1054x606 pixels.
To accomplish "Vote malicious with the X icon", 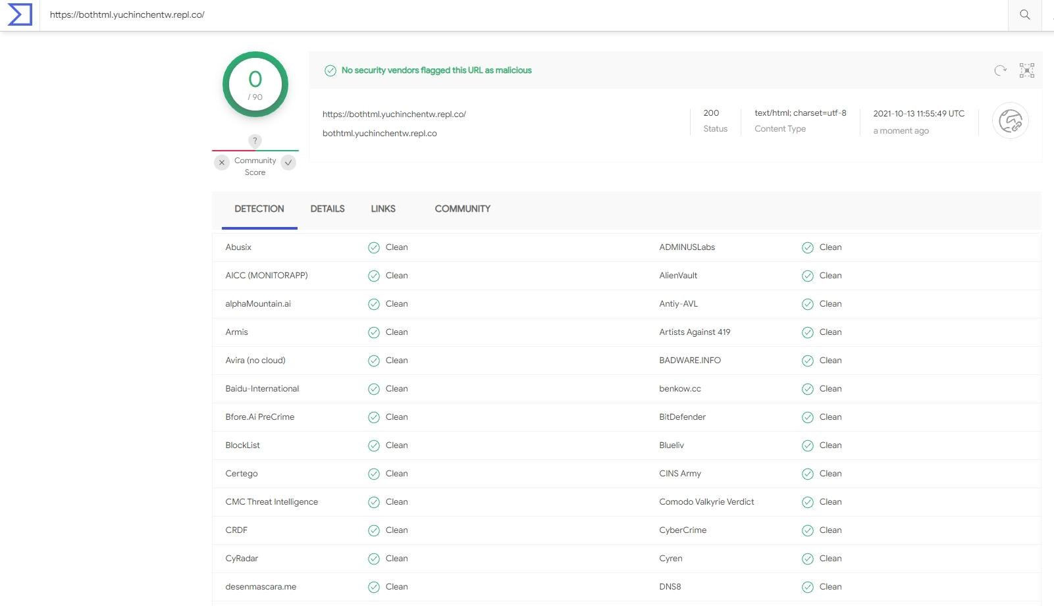I will 222,163.
